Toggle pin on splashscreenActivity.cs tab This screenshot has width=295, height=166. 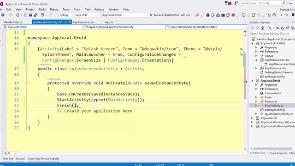pos(65,22)
